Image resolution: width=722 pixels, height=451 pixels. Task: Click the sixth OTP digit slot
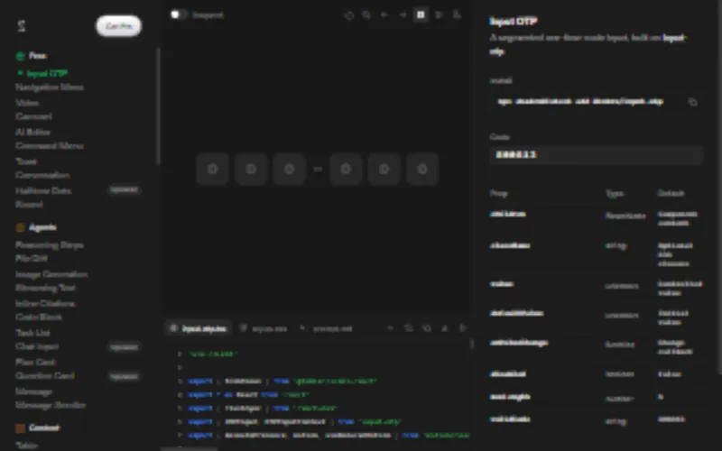coord(422,169)
